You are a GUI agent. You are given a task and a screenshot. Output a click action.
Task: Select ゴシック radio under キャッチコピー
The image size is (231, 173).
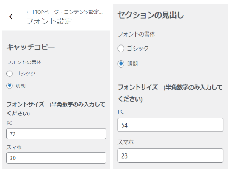(9, 74)
